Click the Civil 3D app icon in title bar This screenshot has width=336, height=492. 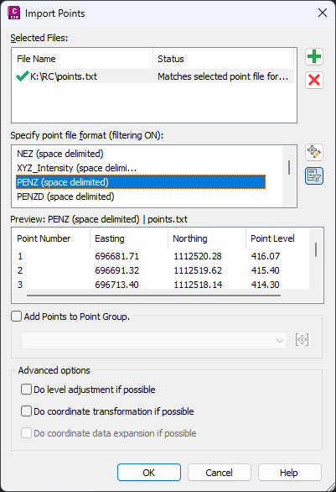coord(13,13)
